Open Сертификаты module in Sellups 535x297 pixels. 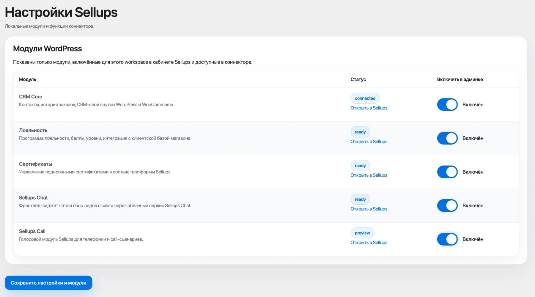(x=369, y=175)
